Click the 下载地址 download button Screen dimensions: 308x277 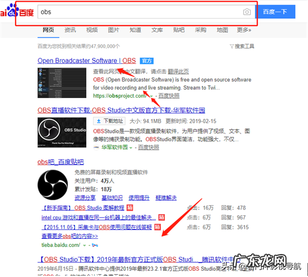point(109,121)
